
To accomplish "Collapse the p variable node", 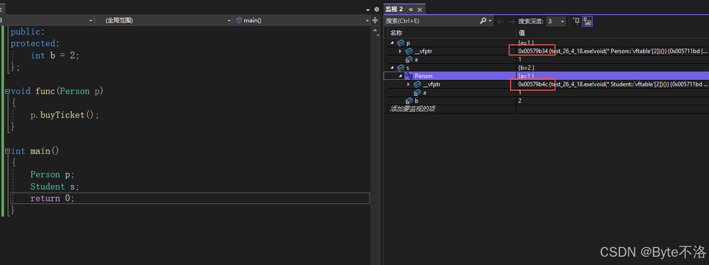I will (392, 43).
